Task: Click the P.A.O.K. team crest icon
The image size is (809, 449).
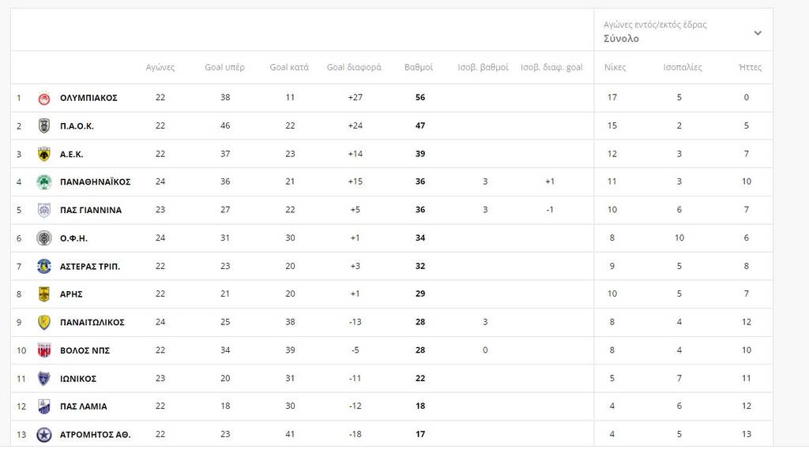Action: (44, 125)
